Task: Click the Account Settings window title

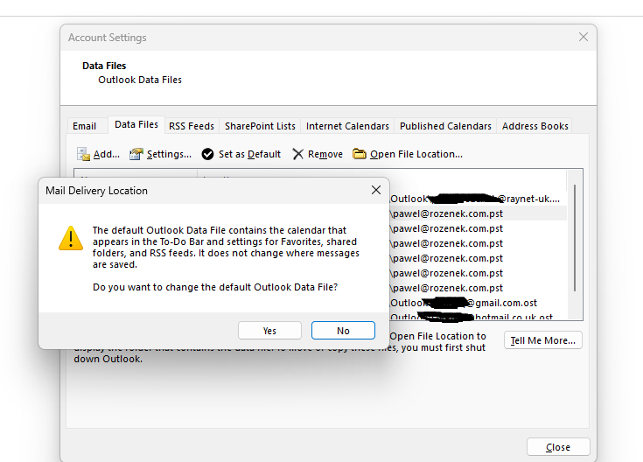Action: pyautogui.click(x=107, y=38)
